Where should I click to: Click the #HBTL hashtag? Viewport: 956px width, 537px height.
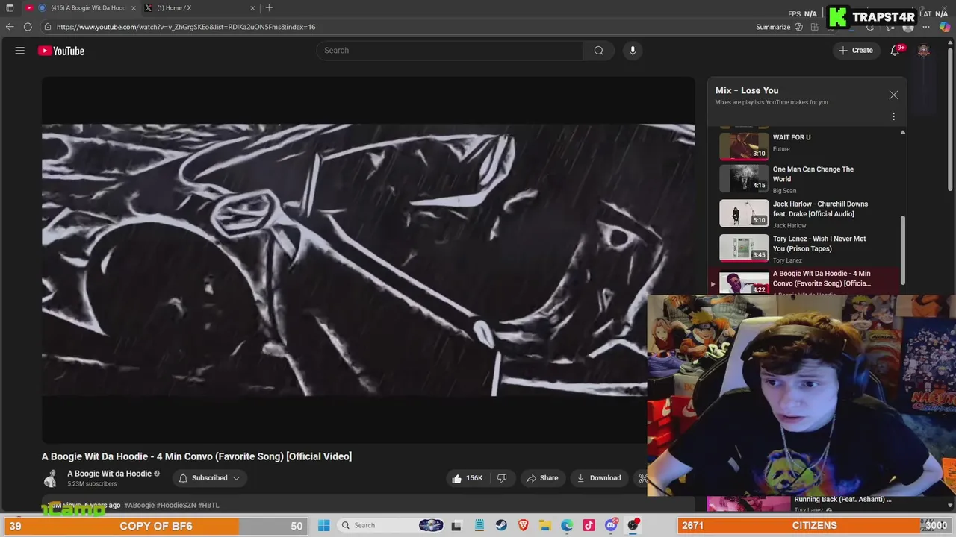[x=208, y=505]
